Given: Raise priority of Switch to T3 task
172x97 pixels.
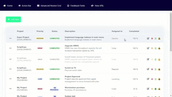Looking at the screenshot, I should click(x=152, y=69).
